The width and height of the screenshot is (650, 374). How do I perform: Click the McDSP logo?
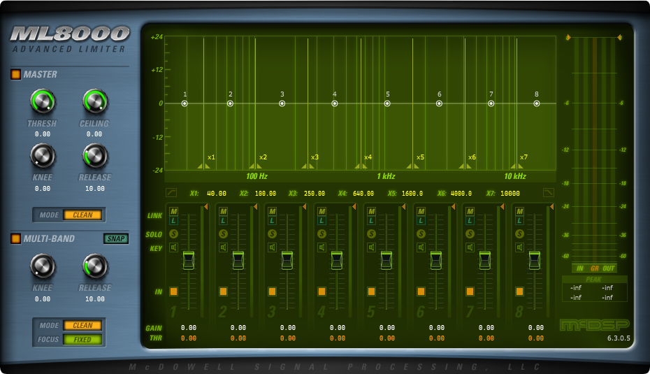pyautogui.click(x=595, y=324)
